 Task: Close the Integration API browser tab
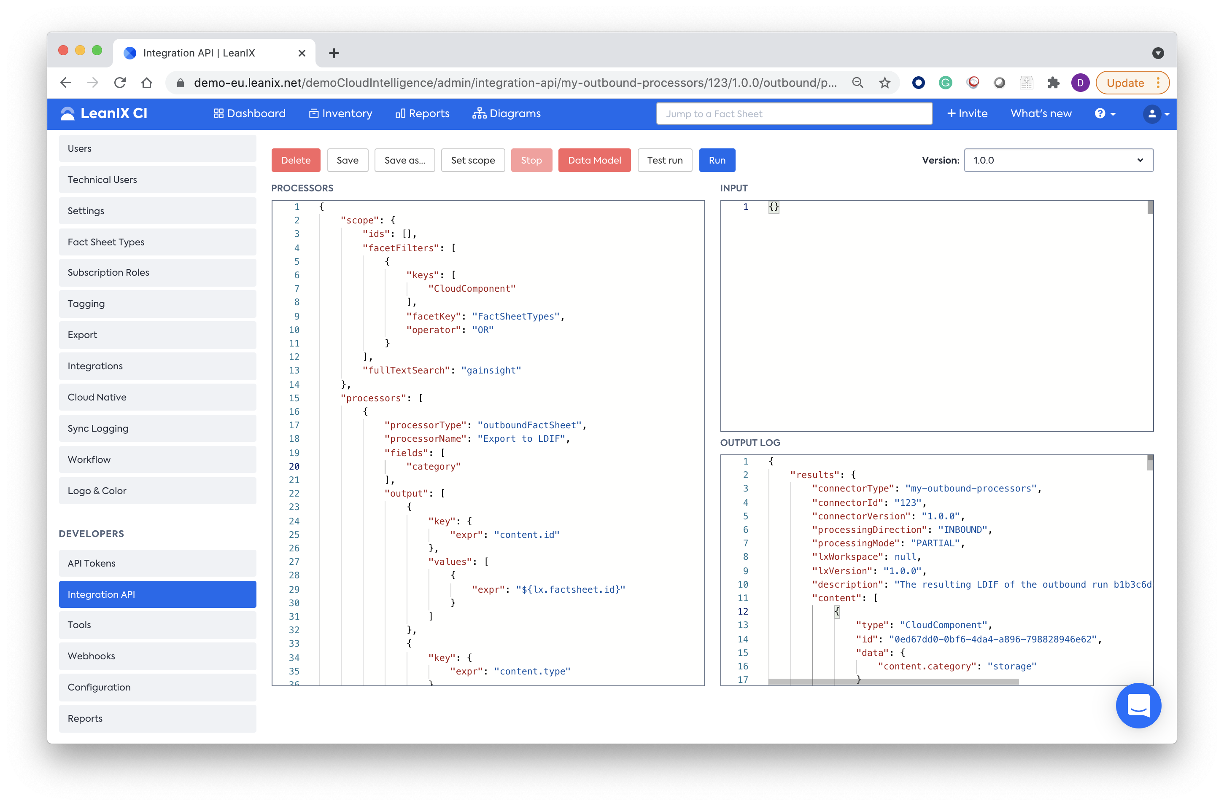(302, 53)
